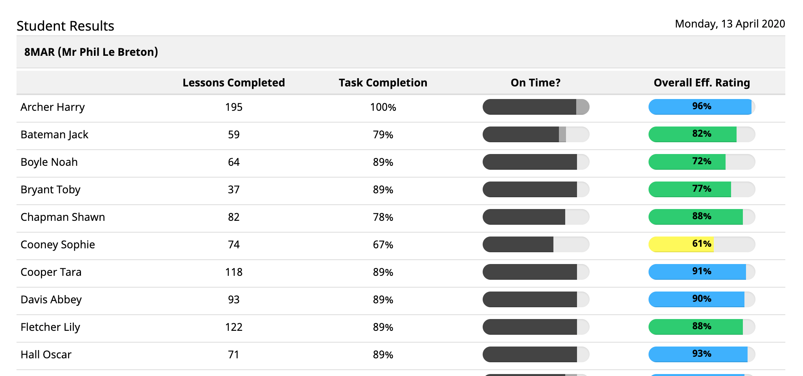This screenshot has height=376, width=803.
Task: Click the 8MAR (Mr Phil Le Breton) class heading
Action: (x=91, y=52)
